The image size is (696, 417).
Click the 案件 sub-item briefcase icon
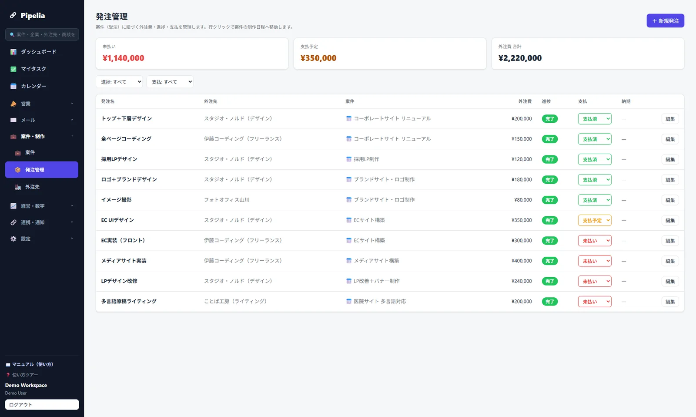point(18,153)
